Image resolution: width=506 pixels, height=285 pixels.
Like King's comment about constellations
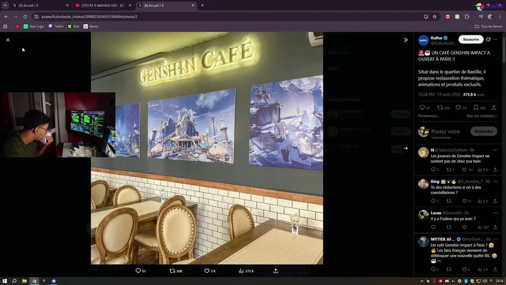[464, 201]
